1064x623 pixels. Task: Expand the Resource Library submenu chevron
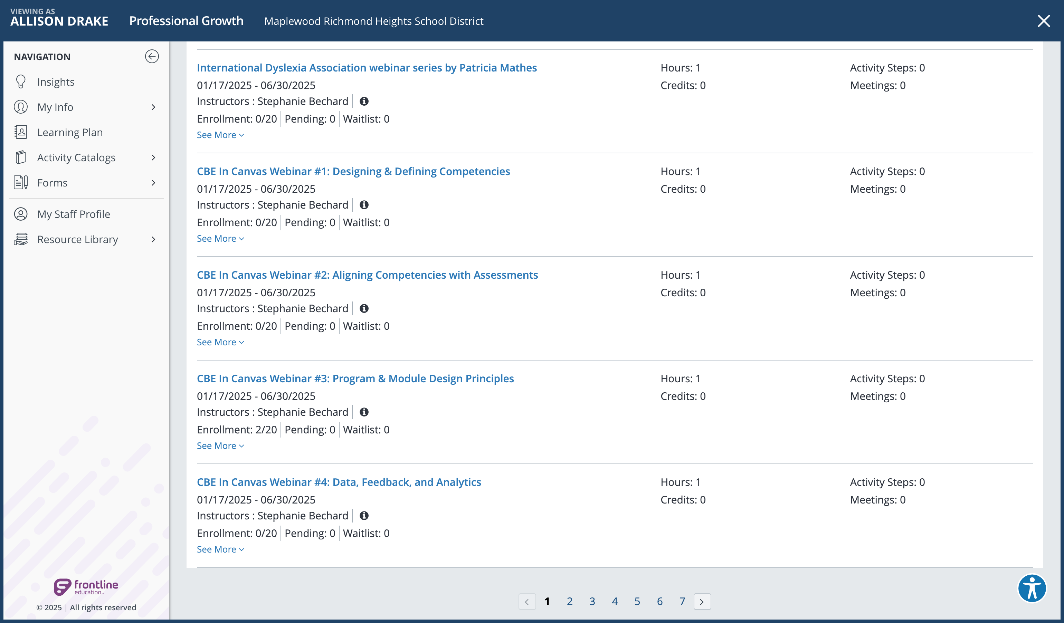153,239
